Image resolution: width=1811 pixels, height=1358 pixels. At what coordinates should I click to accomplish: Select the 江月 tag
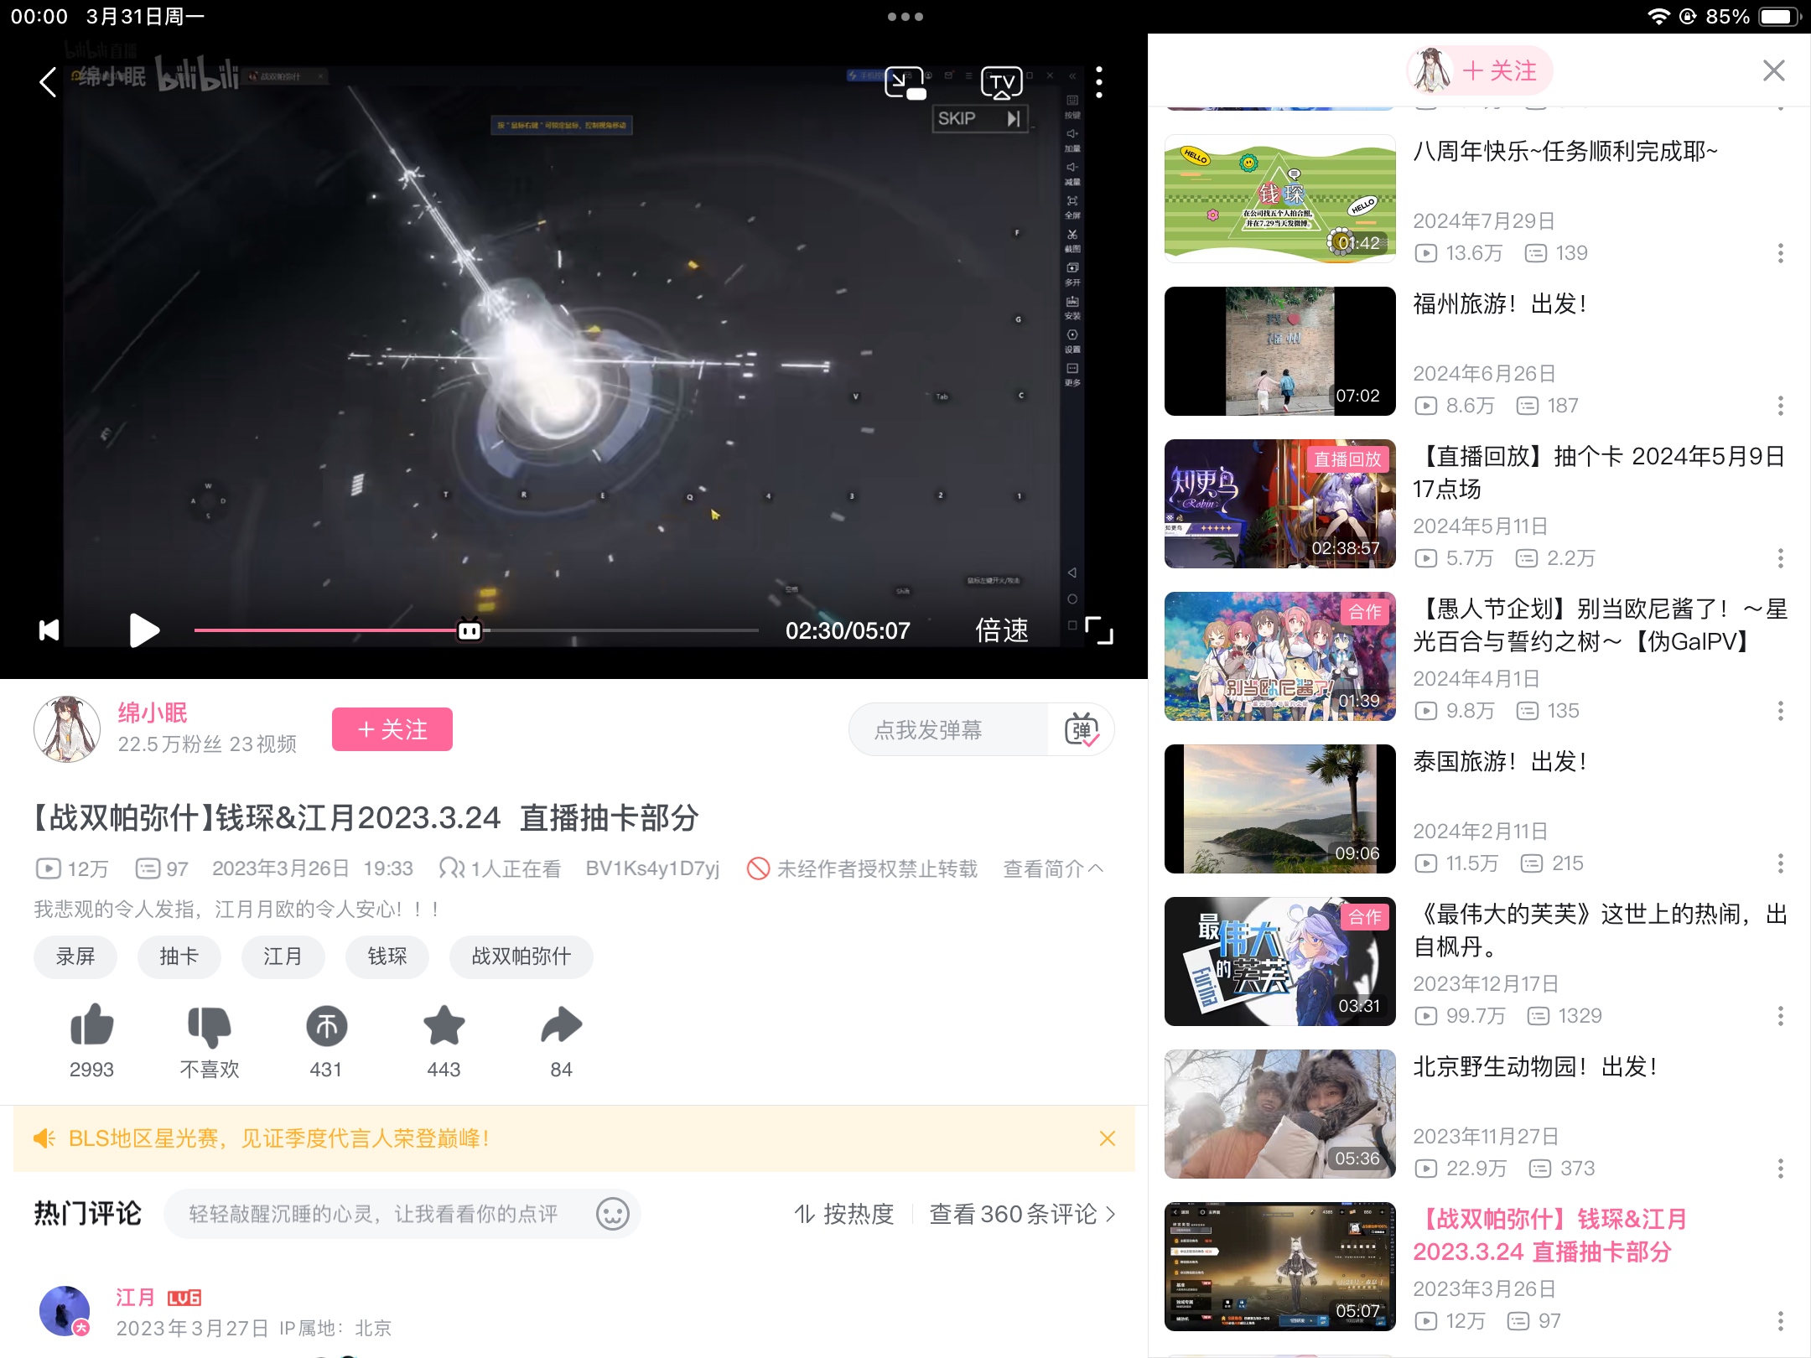283,956
